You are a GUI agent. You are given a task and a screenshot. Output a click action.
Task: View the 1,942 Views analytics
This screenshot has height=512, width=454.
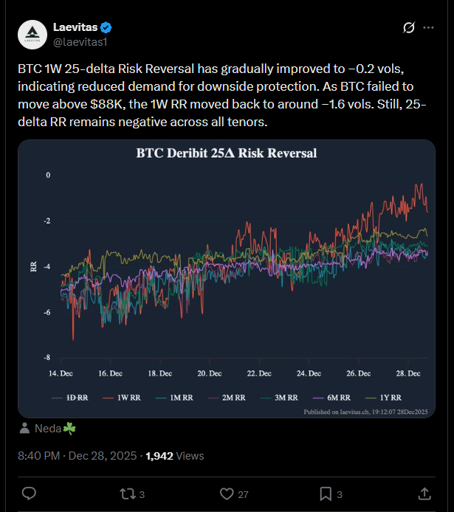(x=174, y=456)
